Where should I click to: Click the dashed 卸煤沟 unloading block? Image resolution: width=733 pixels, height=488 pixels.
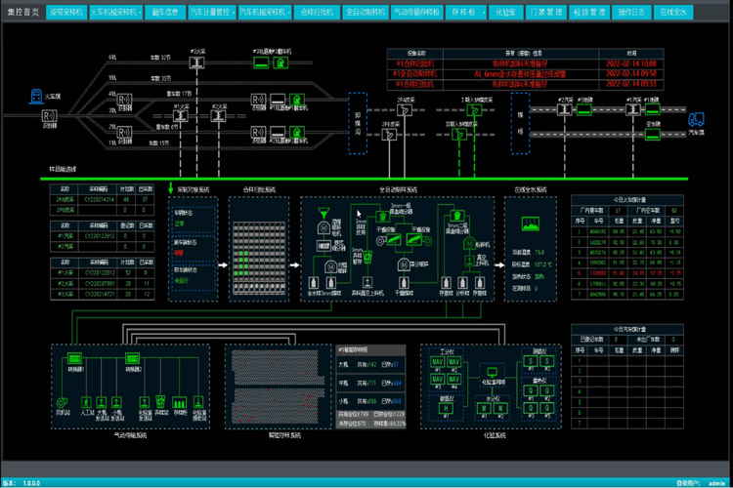click(358, 115)
